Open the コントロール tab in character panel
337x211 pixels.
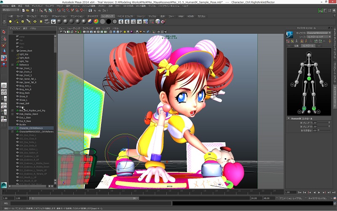pos(308,46)
